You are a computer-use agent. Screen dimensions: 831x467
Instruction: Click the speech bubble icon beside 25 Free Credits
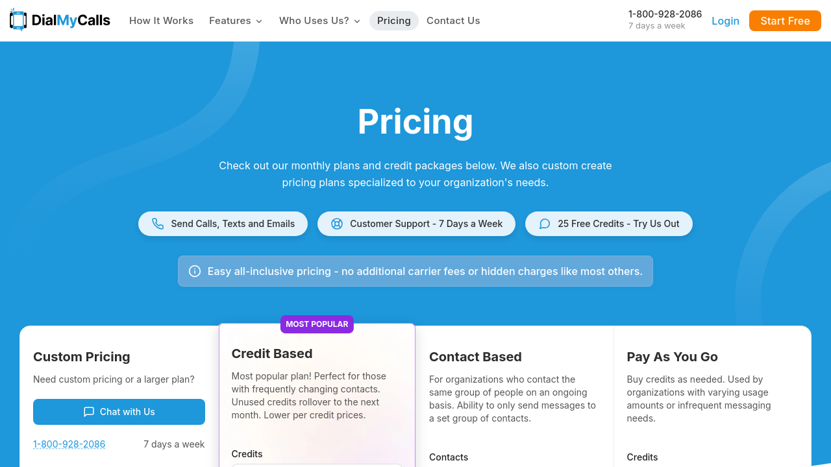545,224
